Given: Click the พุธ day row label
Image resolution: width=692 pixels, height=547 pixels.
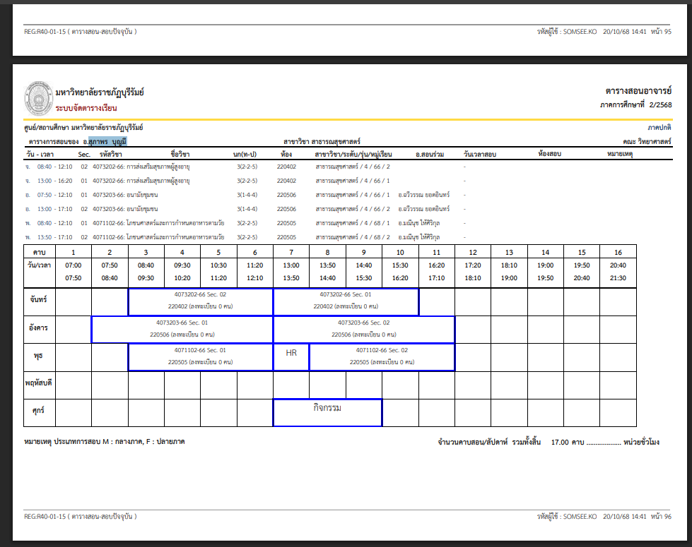Looking at the screenshot, I should click(x=39, y=356).
